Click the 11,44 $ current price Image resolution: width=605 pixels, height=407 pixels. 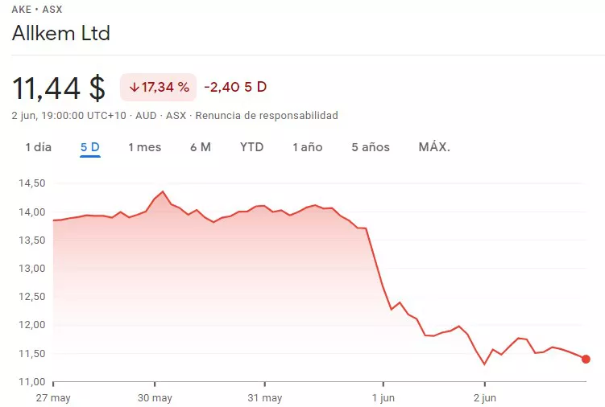pos(58,88)
